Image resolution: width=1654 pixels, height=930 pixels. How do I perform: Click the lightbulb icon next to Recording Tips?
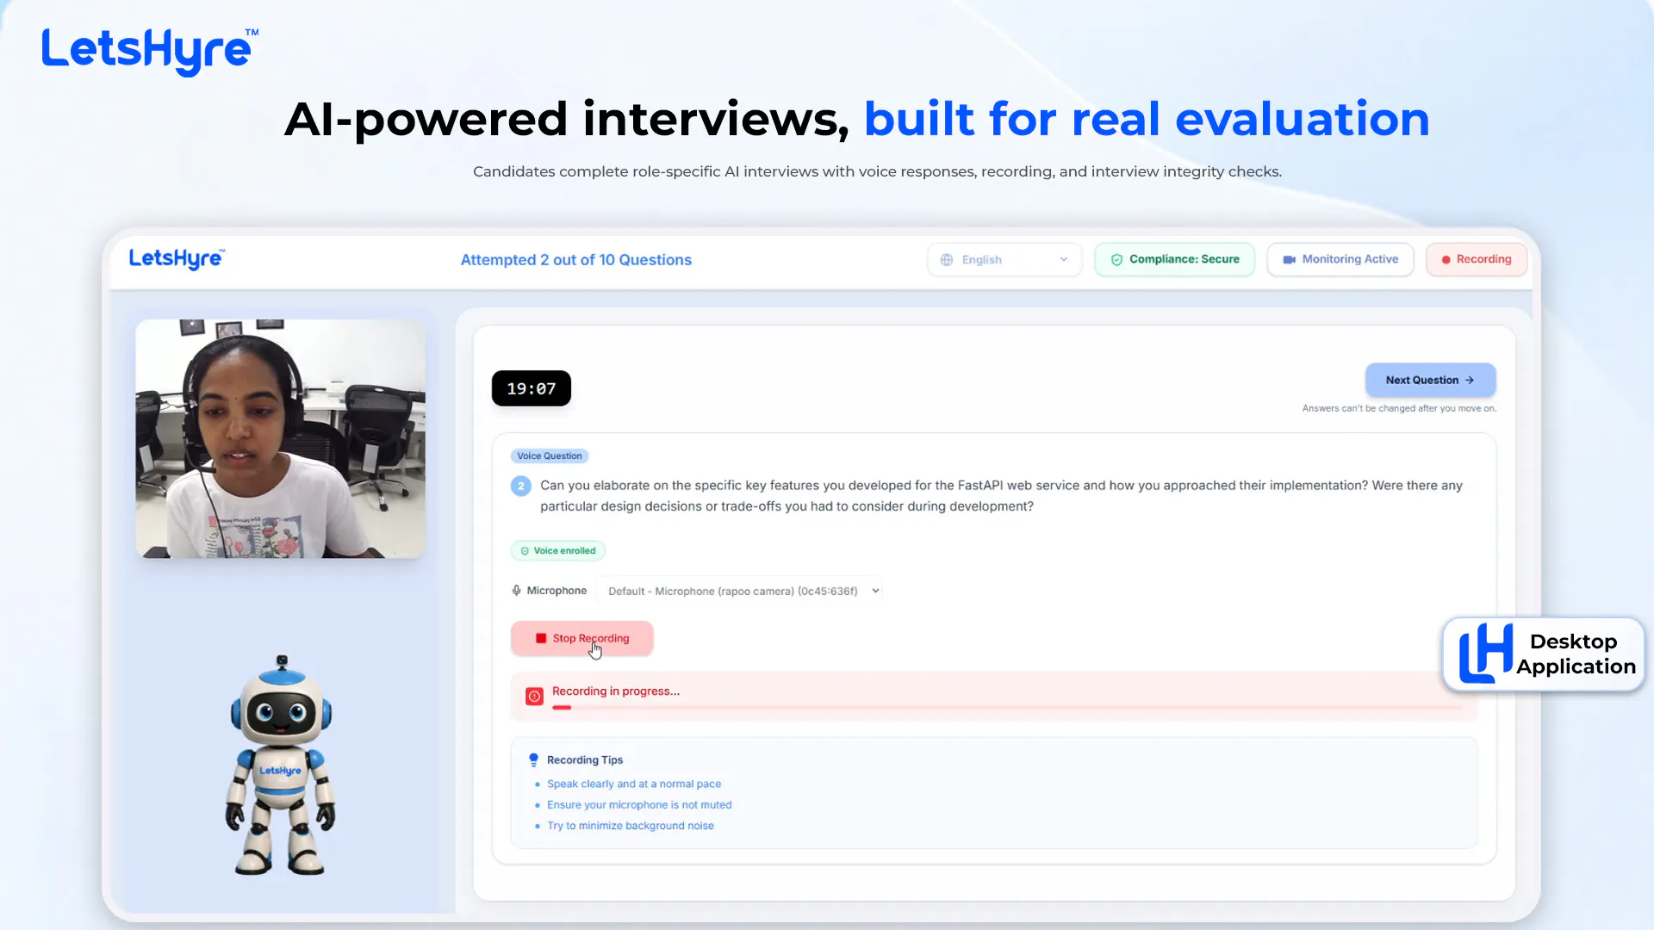click(x=533, y=759)
